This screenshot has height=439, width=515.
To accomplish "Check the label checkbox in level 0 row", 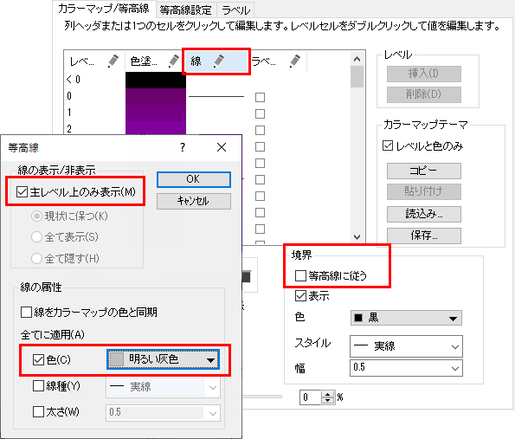I will click(261, 97).
